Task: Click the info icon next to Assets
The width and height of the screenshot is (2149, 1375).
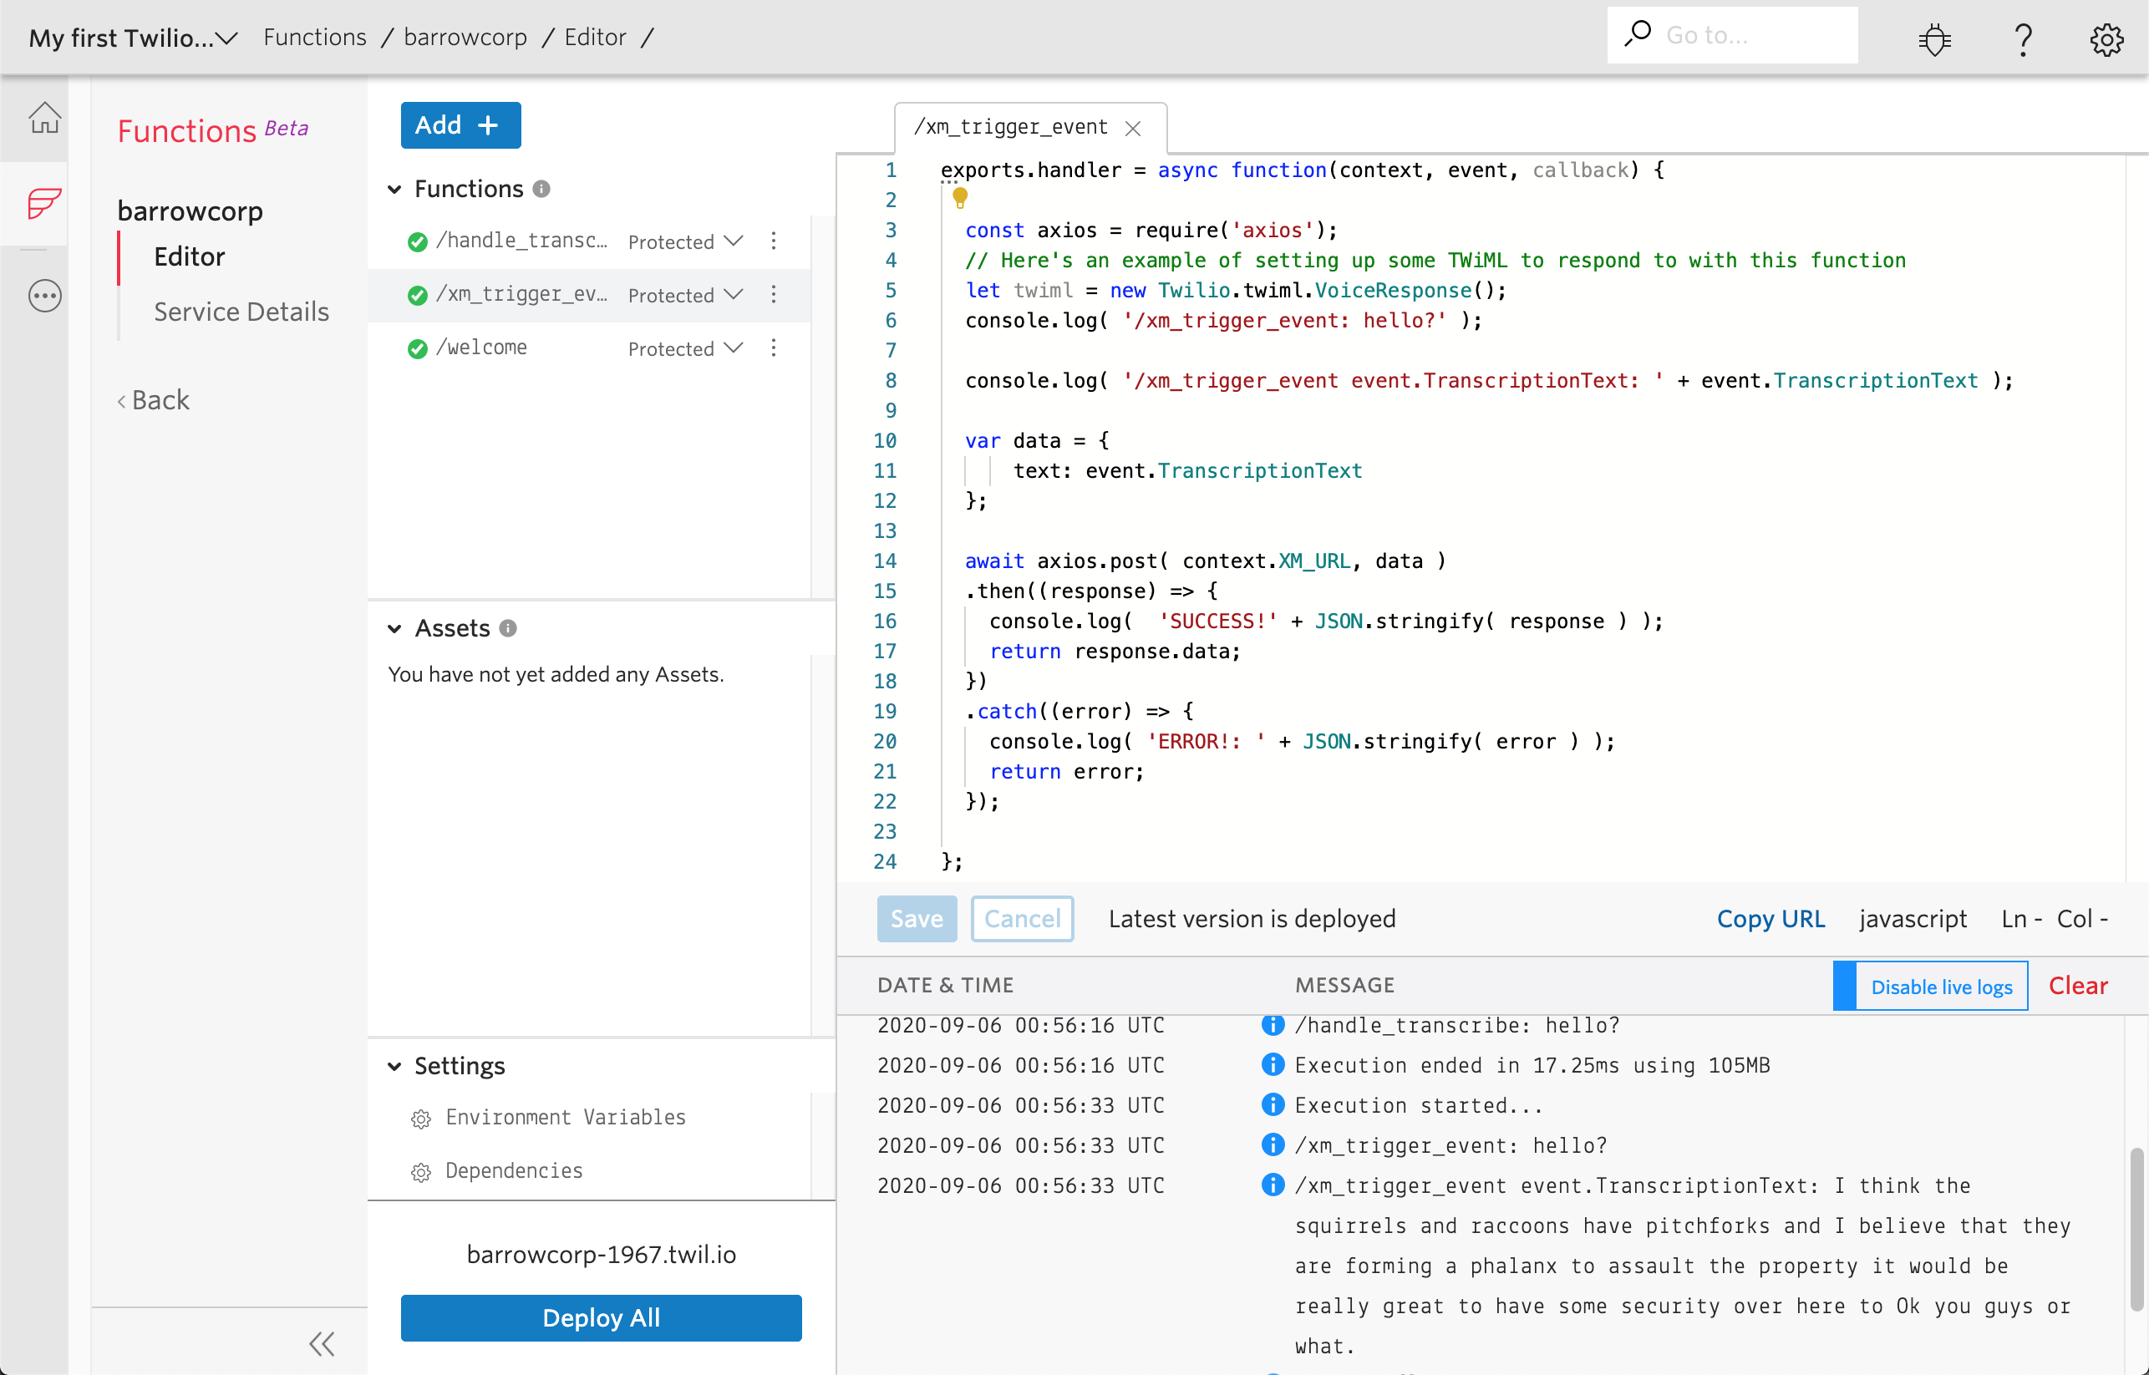Action: pos(508,628)
